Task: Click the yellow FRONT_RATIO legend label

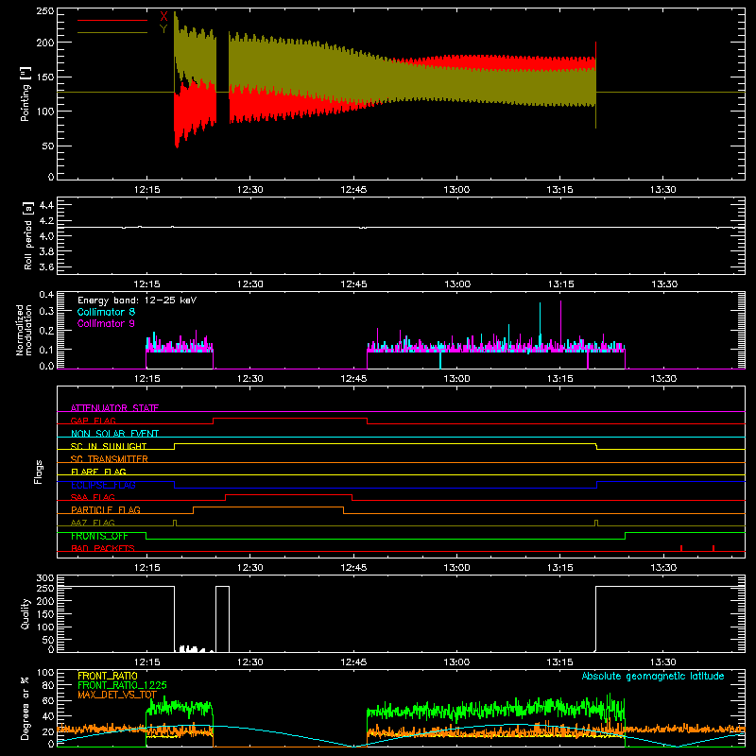Action: point(108,676)
